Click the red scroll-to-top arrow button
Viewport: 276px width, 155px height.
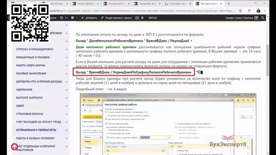(14, 146)
